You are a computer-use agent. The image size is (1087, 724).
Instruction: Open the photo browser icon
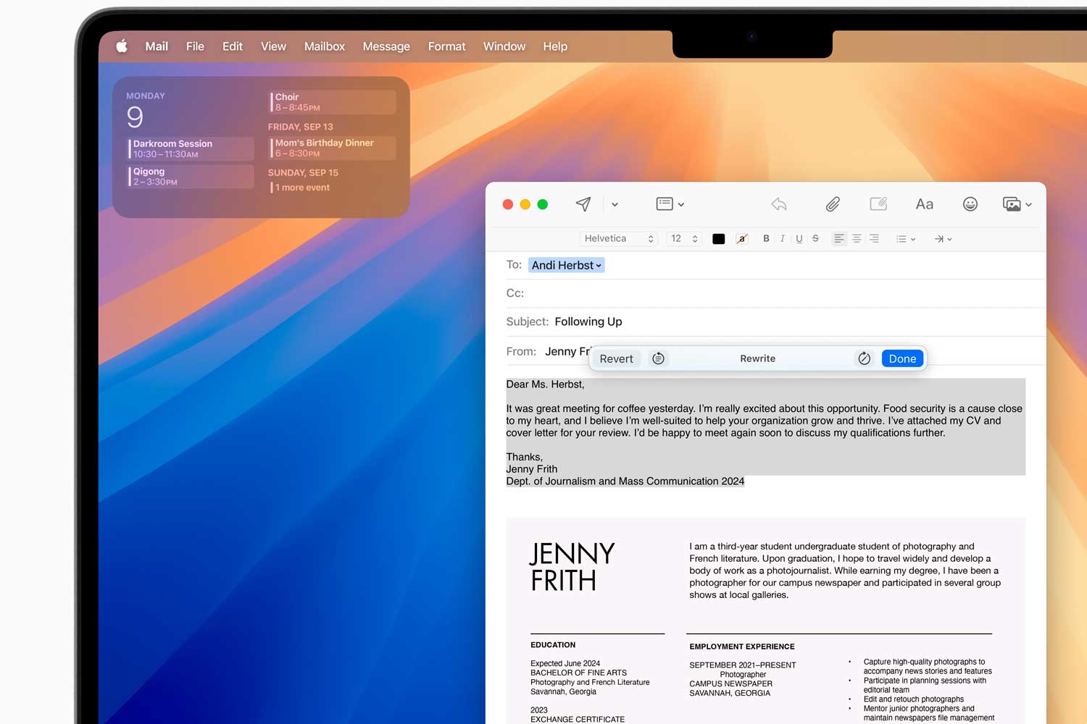1013,203
